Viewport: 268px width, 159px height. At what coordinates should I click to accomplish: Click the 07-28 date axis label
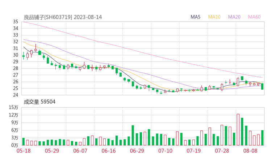pyautogui.click(x=222, y=151)
